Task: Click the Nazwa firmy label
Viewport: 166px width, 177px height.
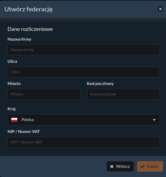Action: pyautogui.click(x=19, y=39)
